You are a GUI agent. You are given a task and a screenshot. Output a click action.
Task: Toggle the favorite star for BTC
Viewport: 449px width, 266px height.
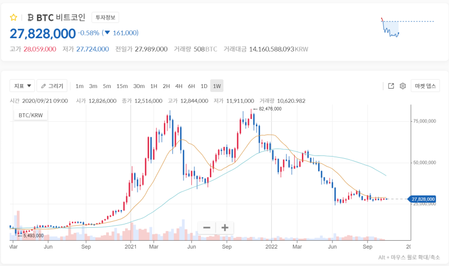[x=13, y=17]
